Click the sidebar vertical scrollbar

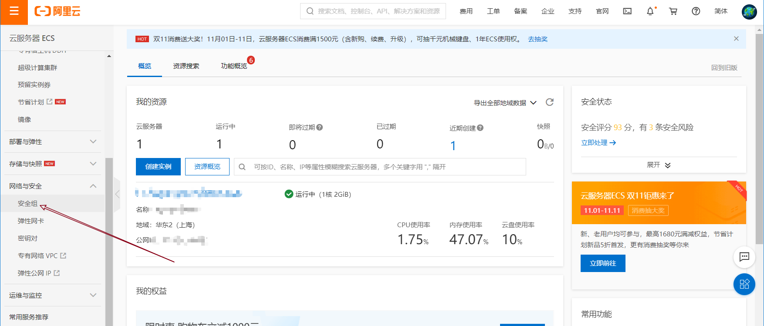(109, 242)
